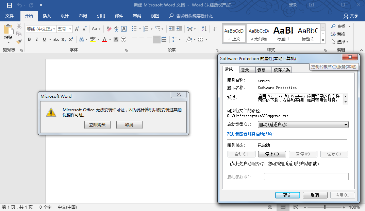Screen dimensions: 365x211
Task: Switch to the 审阅 ribbon tab
Action: point(137,16)
